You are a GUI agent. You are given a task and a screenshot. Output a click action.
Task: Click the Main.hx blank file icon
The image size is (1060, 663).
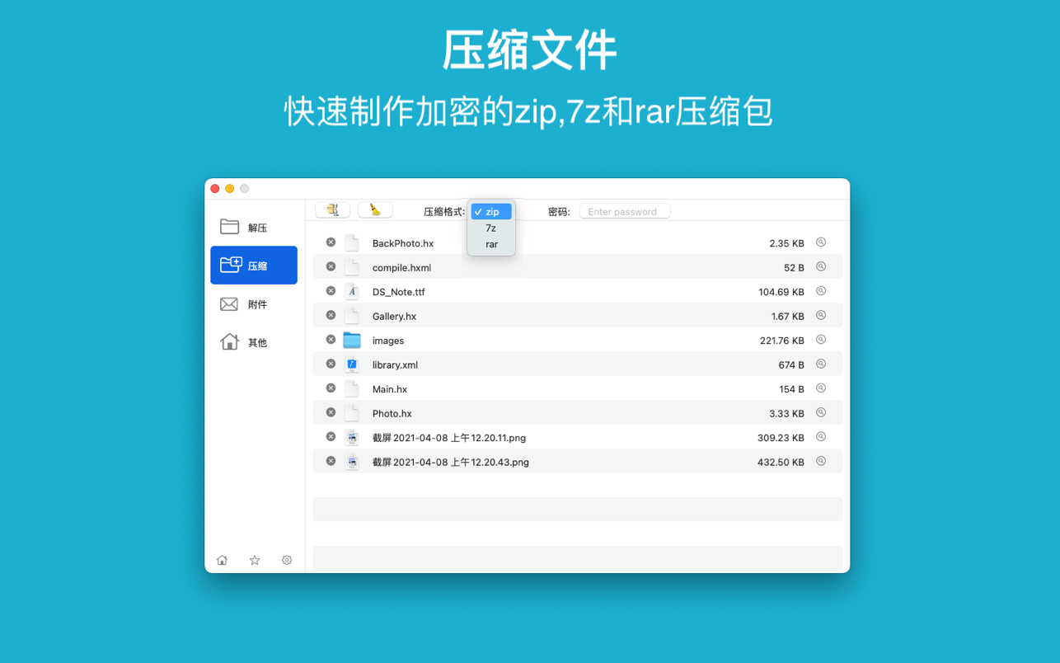(x=352, y=388)
